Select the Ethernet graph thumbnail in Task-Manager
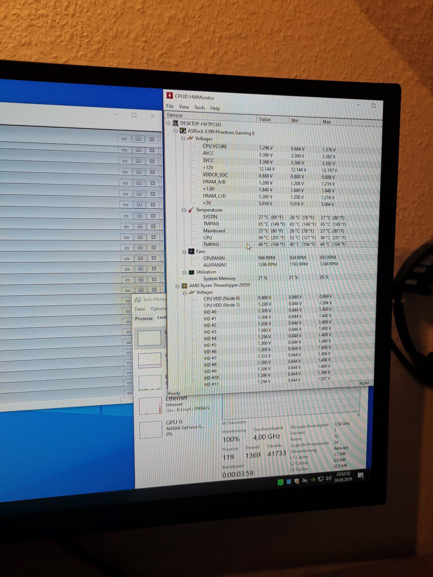The width and height of the screenshot is (433, 577). (x=150, y=406)
